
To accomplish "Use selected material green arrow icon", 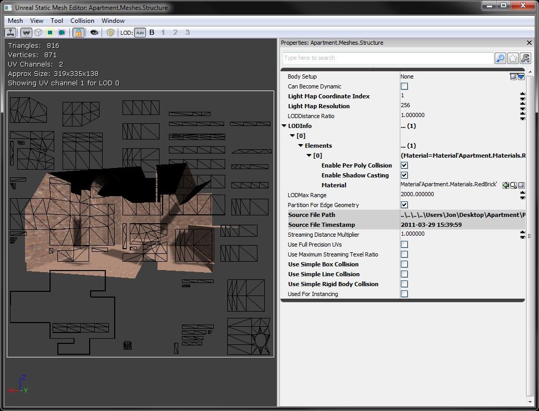I will pyautogui.click(x=506, y=185).
